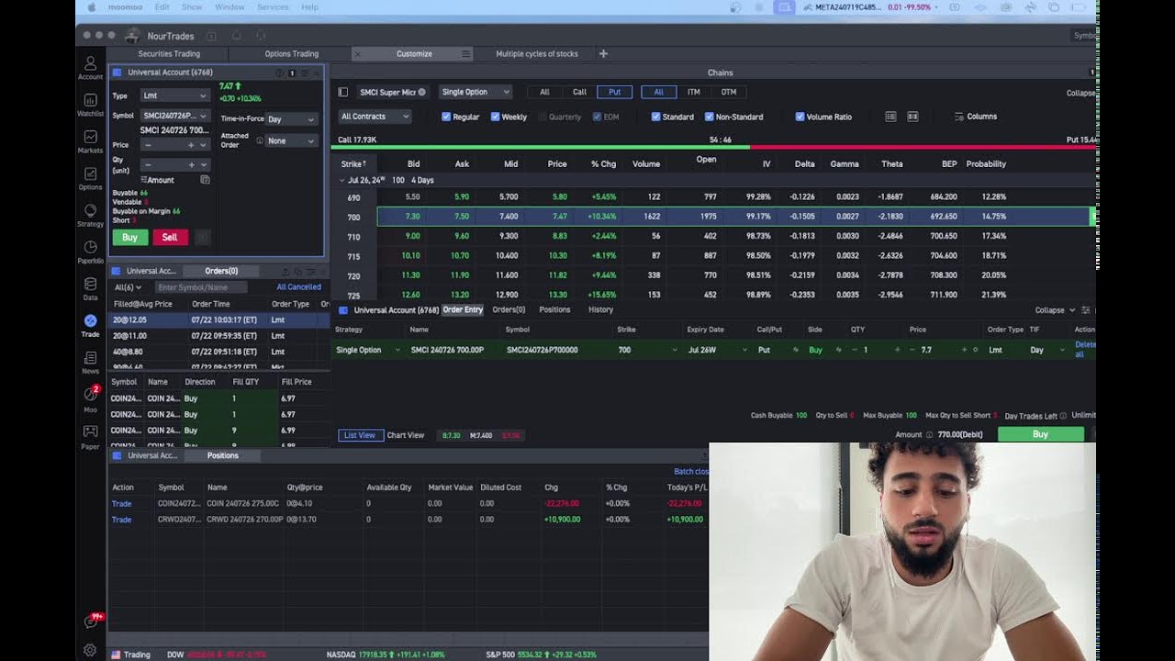Add a new workspace tab
The width and height of the screenshot is (1175, 661).
[603, 54]
